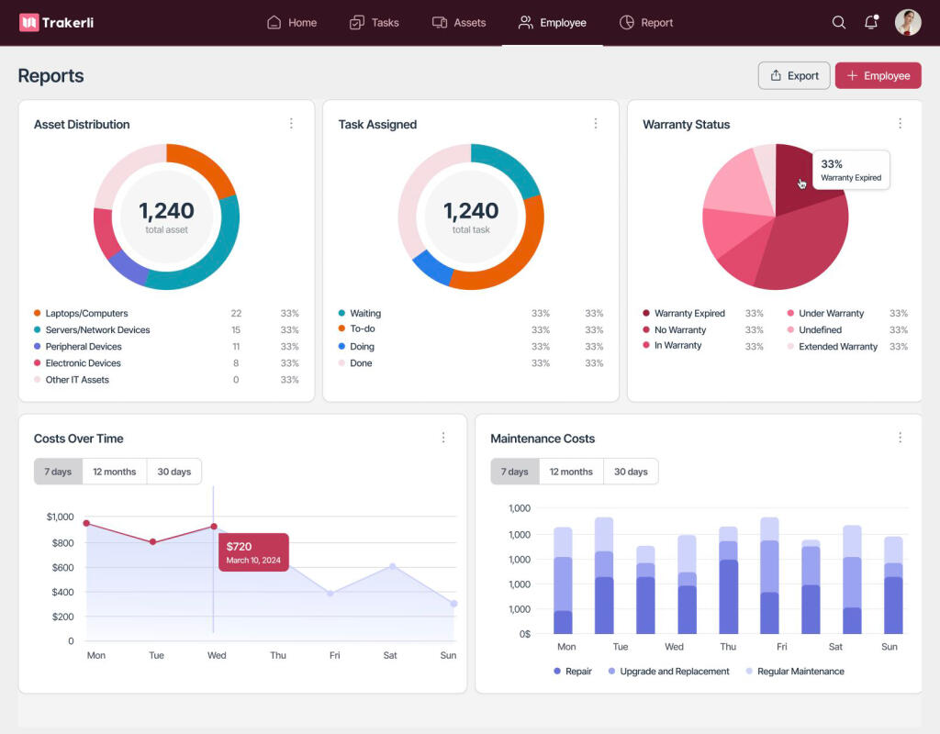Viewport: 940px width, 734px height.
Task: Open notifications bell icon
Action: click(871, 23)
